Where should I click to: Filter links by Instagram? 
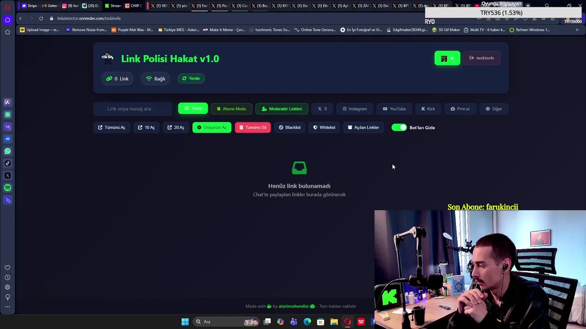[x=354, y=109]
